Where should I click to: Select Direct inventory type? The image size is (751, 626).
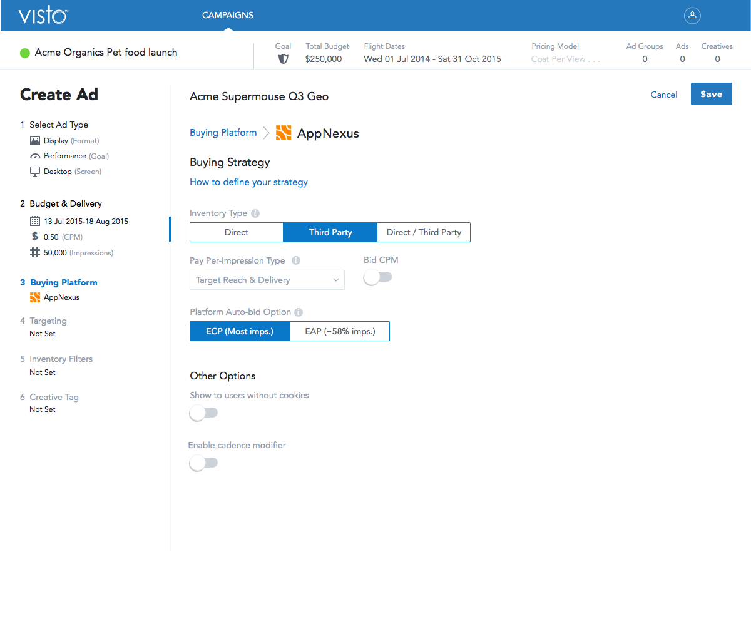[x=237, y=232]
